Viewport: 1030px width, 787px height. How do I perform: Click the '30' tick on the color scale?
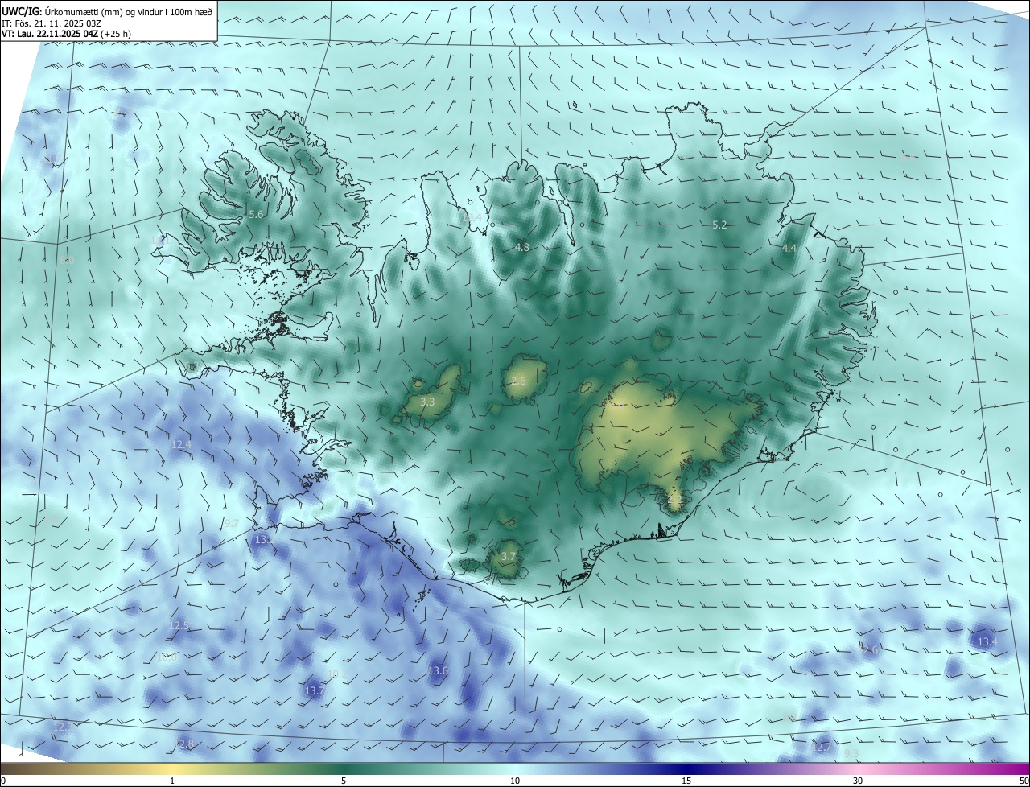tap(858, 781)
